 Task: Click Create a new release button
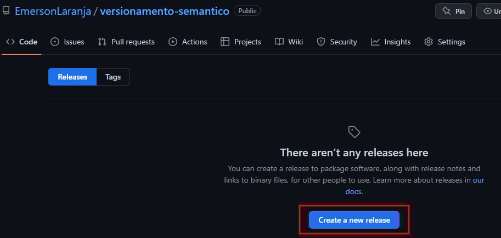[354, 220]
